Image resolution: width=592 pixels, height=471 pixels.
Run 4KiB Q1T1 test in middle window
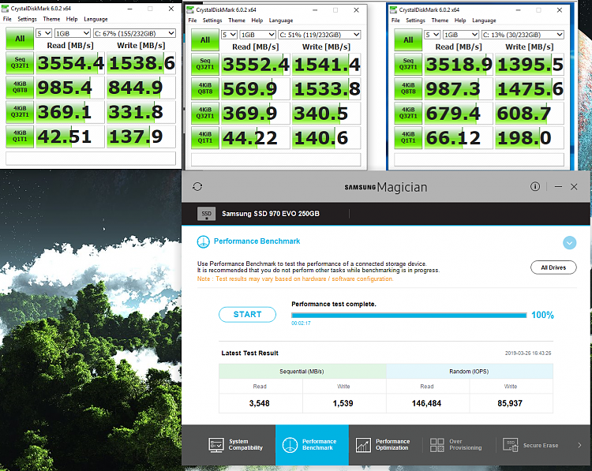pos(205,138)
